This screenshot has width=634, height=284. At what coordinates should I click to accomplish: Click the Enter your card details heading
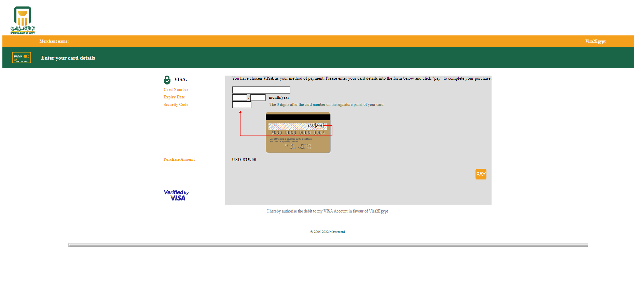[68, 58]
